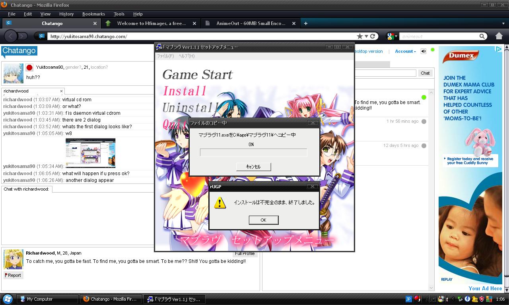Open the Windows Start orb
Viewport: 509px width, 305px height.
(8, 299)
